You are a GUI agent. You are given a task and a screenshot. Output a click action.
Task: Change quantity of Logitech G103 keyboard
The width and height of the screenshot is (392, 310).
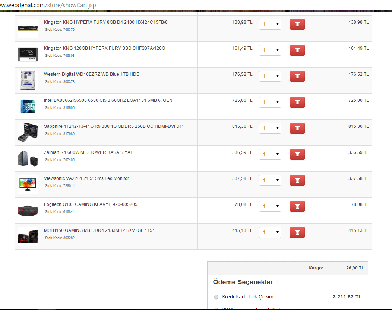[x=270, y=206]
